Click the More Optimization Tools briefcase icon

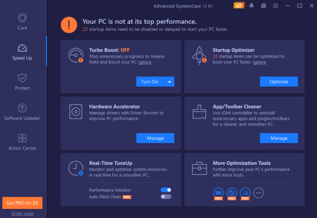coord(199,168)
